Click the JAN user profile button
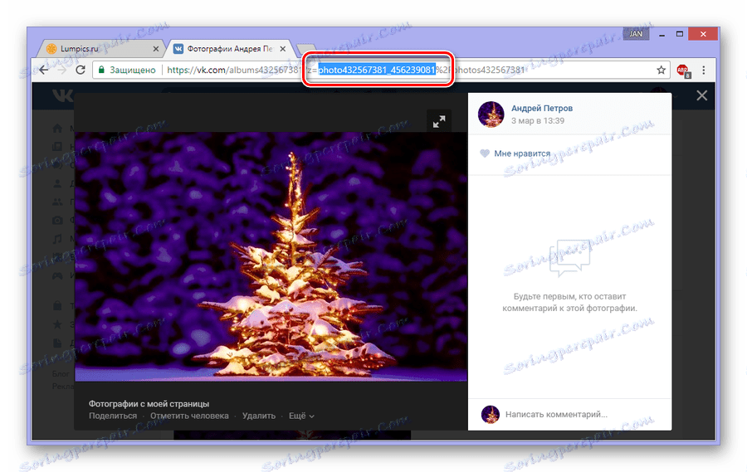 click(636, 34)
